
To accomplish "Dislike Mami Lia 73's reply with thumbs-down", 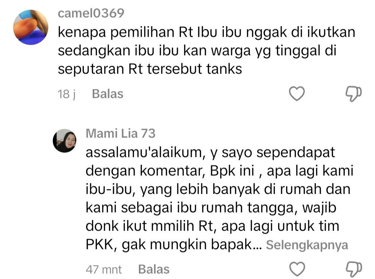I will (x=354, y=269).
